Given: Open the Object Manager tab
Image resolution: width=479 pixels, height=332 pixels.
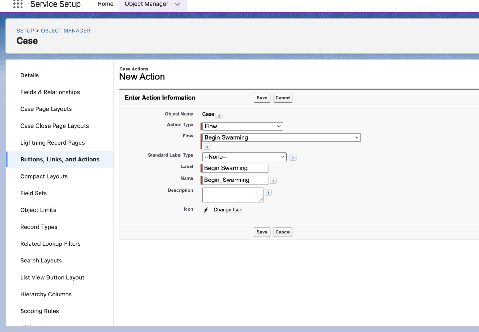Looking at the screenshot, I should pyautogui.click(x=146, y=4).
